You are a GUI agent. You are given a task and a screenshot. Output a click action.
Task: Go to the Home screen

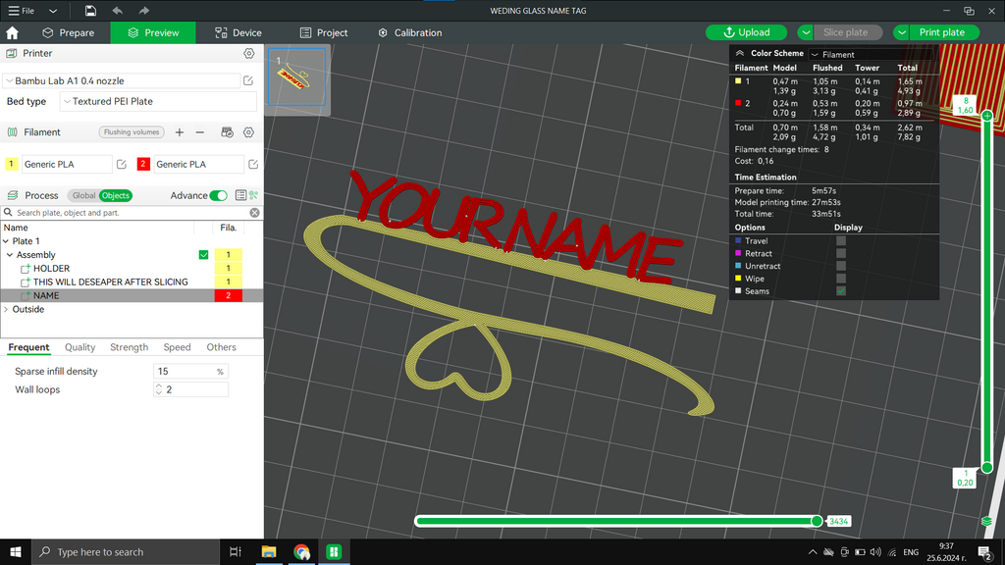pyautogui.click(x=12, y=32)
